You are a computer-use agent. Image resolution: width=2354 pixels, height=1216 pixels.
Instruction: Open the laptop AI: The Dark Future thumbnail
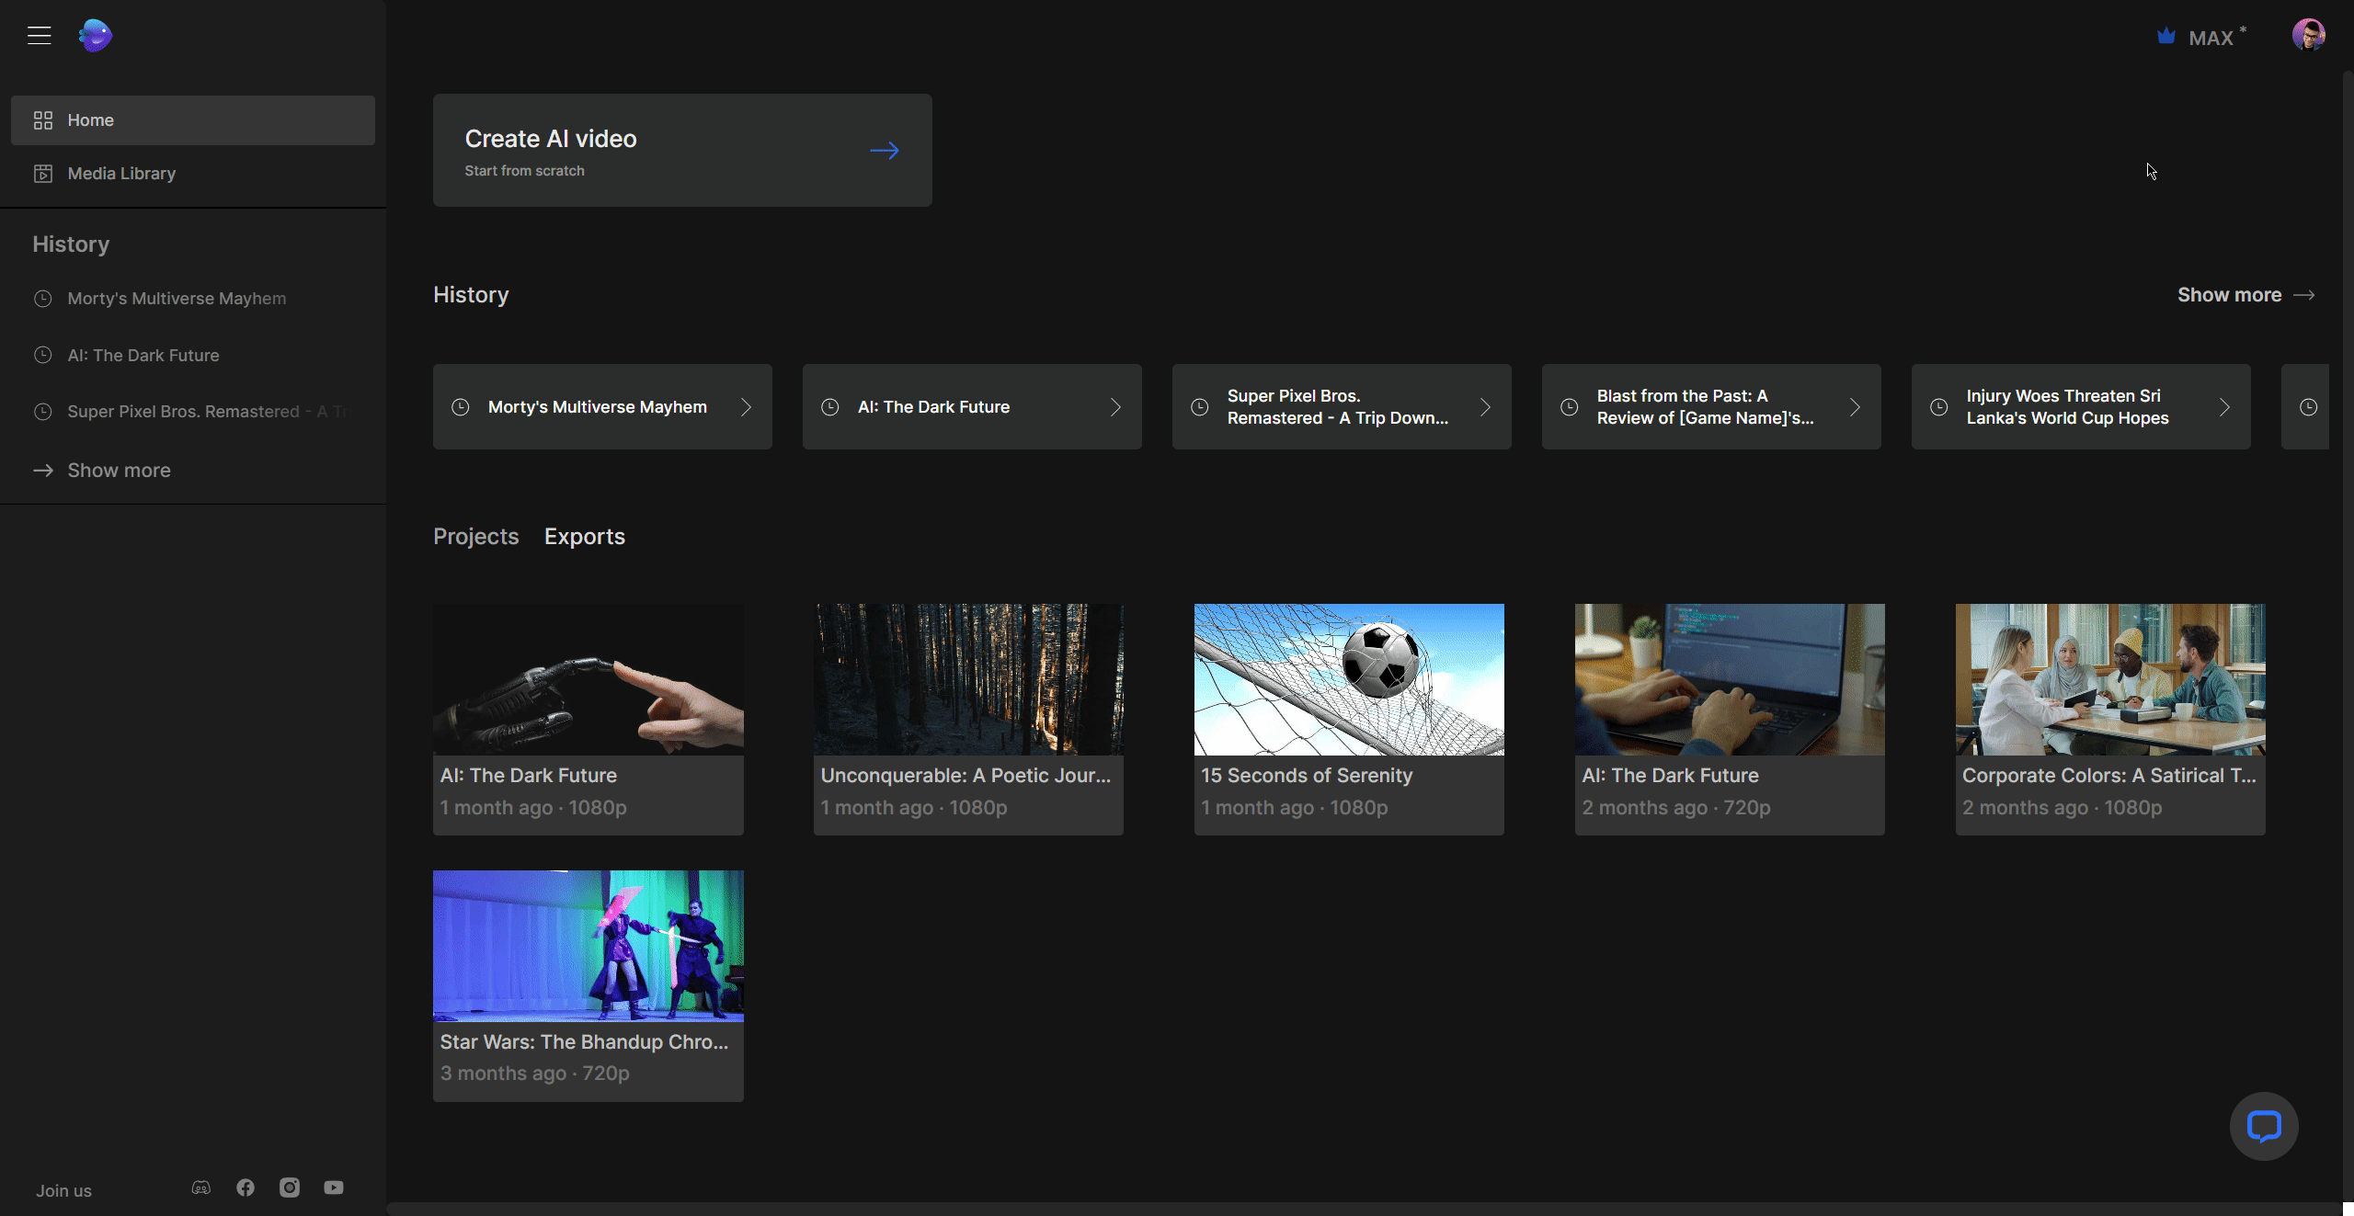tap(1730, 679)
